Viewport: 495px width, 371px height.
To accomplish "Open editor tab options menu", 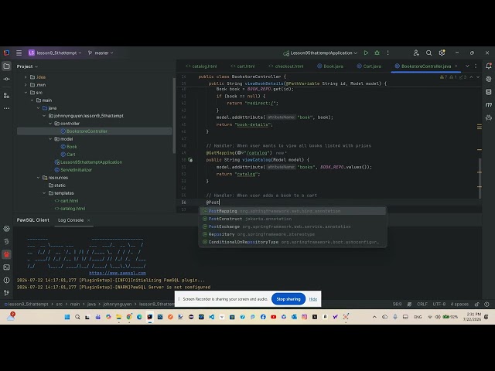I will 476,66.
